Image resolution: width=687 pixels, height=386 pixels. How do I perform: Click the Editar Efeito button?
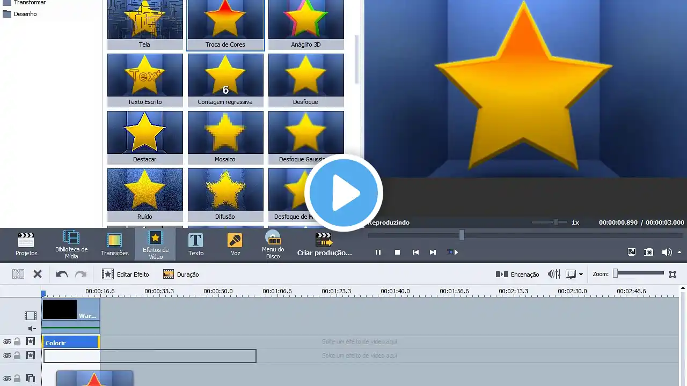pos(126,274)
